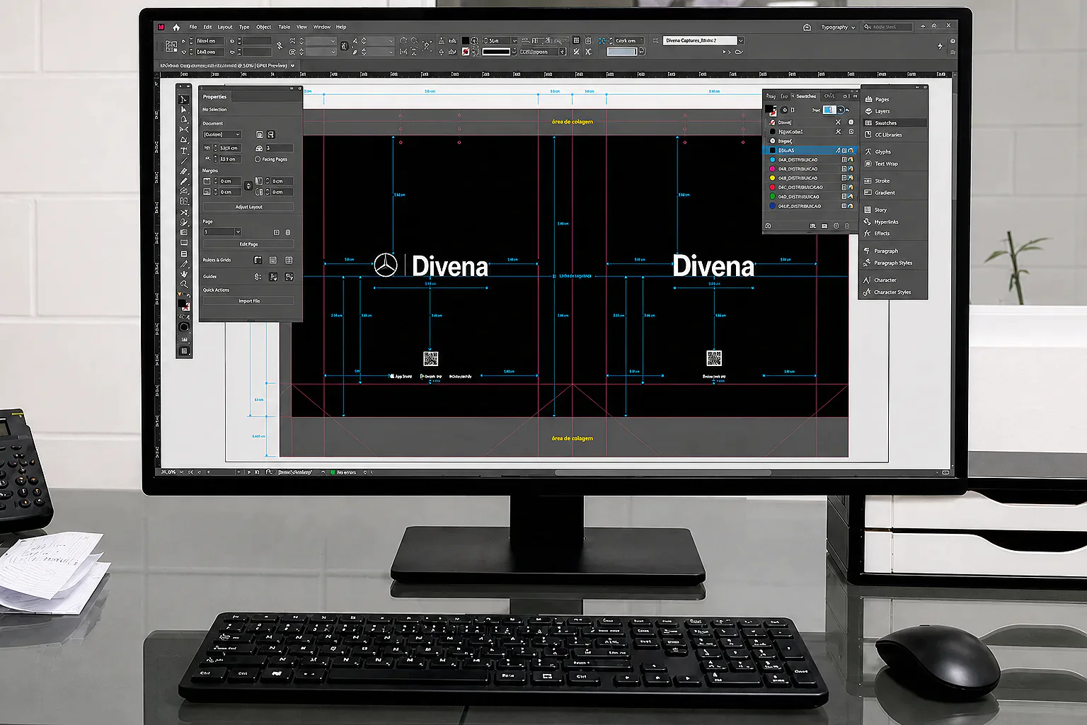Select the cyan 04A_DISTRIBUICAO swatch
1087x725 pixels.
tap(812, 160)
